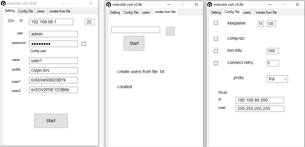Click the empty file path field
Screen dimensions: 305x147
pyautogui.click(x=136, y=30)
